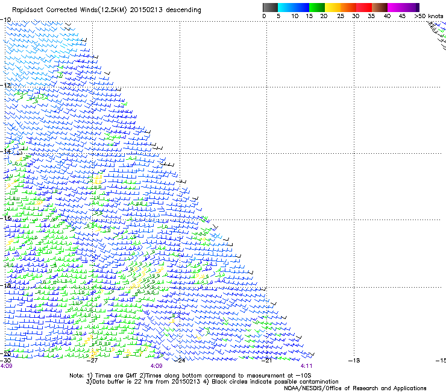Click the date '20150213 descending' in title
Viewport: 446px width, 392px height.
pyautogui.click(x=166, y=10)
